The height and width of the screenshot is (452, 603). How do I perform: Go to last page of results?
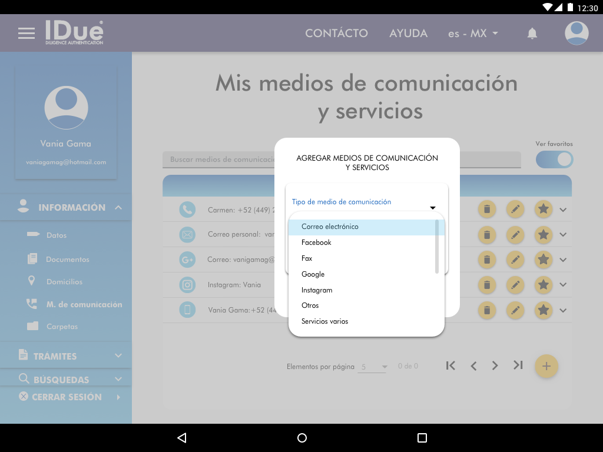(518, 365)
